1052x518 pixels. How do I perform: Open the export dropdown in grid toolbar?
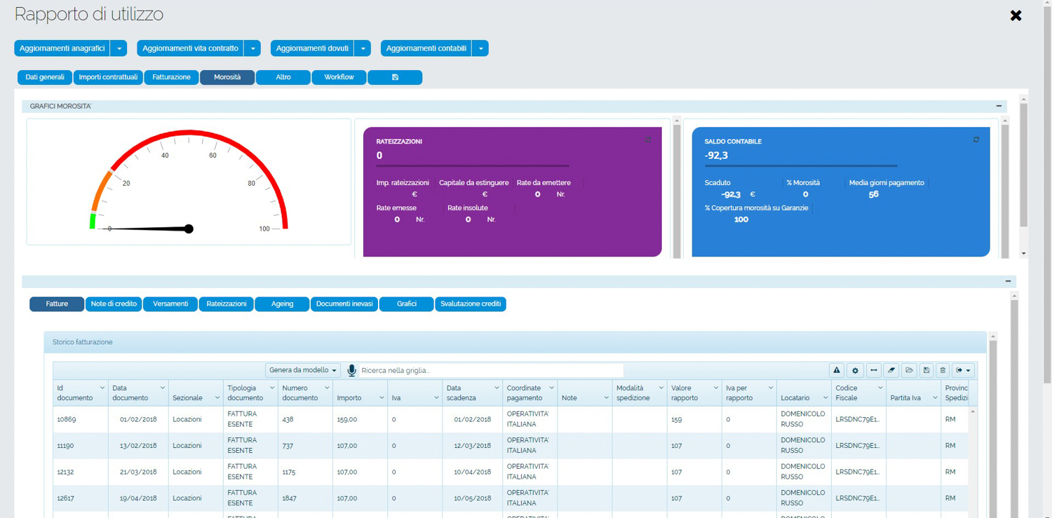click(x=963, y=370)
